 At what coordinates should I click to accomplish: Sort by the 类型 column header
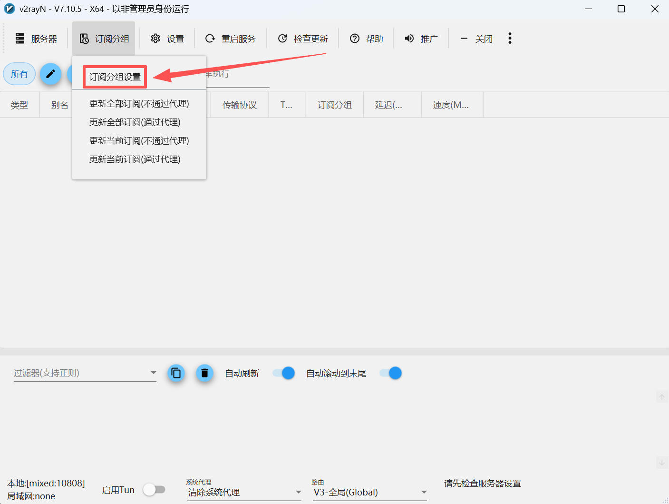click(x=19, y=105)
